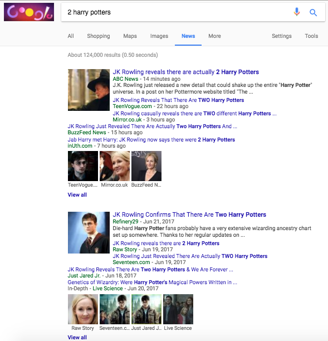Viewport: 328px width, 341px height.
Task: Click the microphone voice search icon
Action: tap(297, 12)
